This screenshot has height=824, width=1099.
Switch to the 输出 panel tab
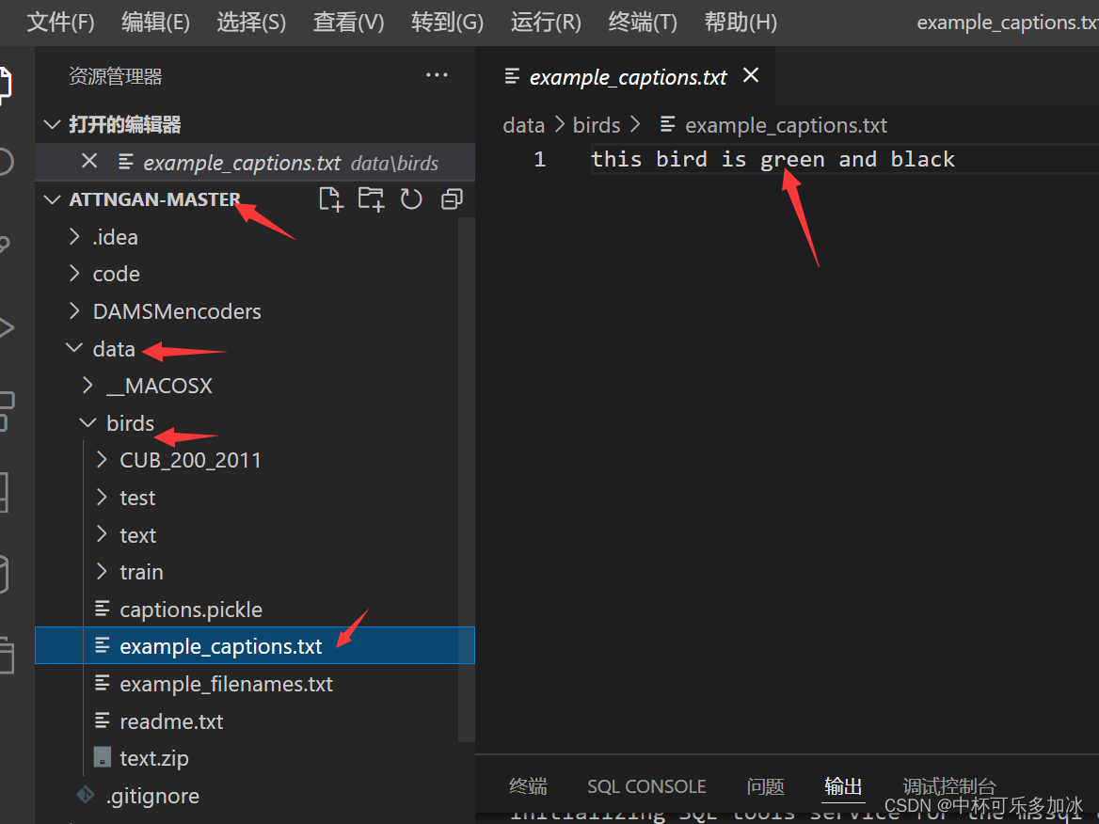[x=843, y=786]
